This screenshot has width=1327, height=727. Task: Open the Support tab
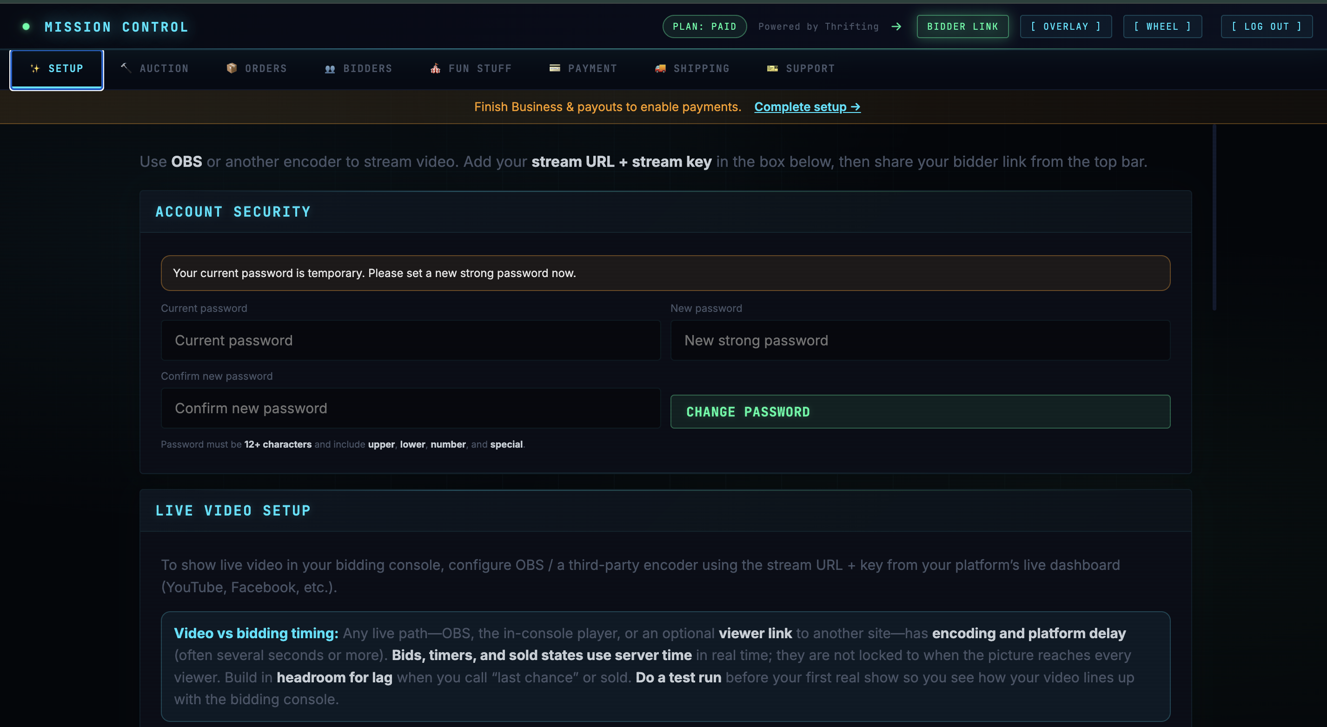click(x=800, y=68)
